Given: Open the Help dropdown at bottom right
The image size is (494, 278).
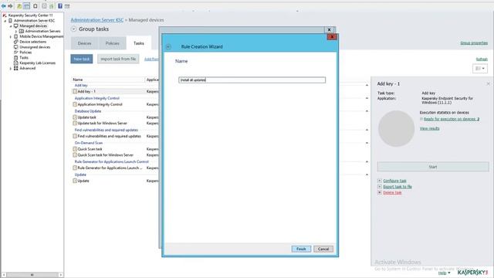Looking at the screenshot, I should point(445,273).
